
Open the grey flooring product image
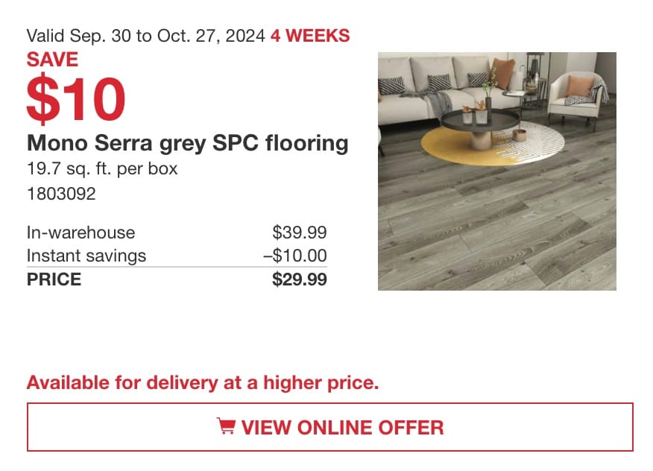point(496,171)
